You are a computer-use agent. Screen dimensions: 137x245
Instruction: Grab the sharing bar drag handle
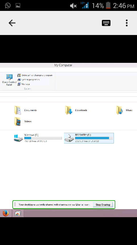click(15, 205)
